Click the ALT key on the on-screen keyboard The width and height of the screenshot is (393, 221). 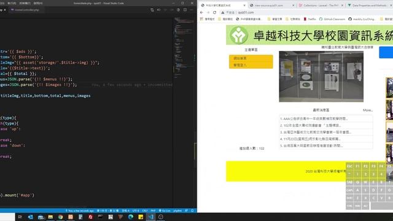click(x=365, y=206)
